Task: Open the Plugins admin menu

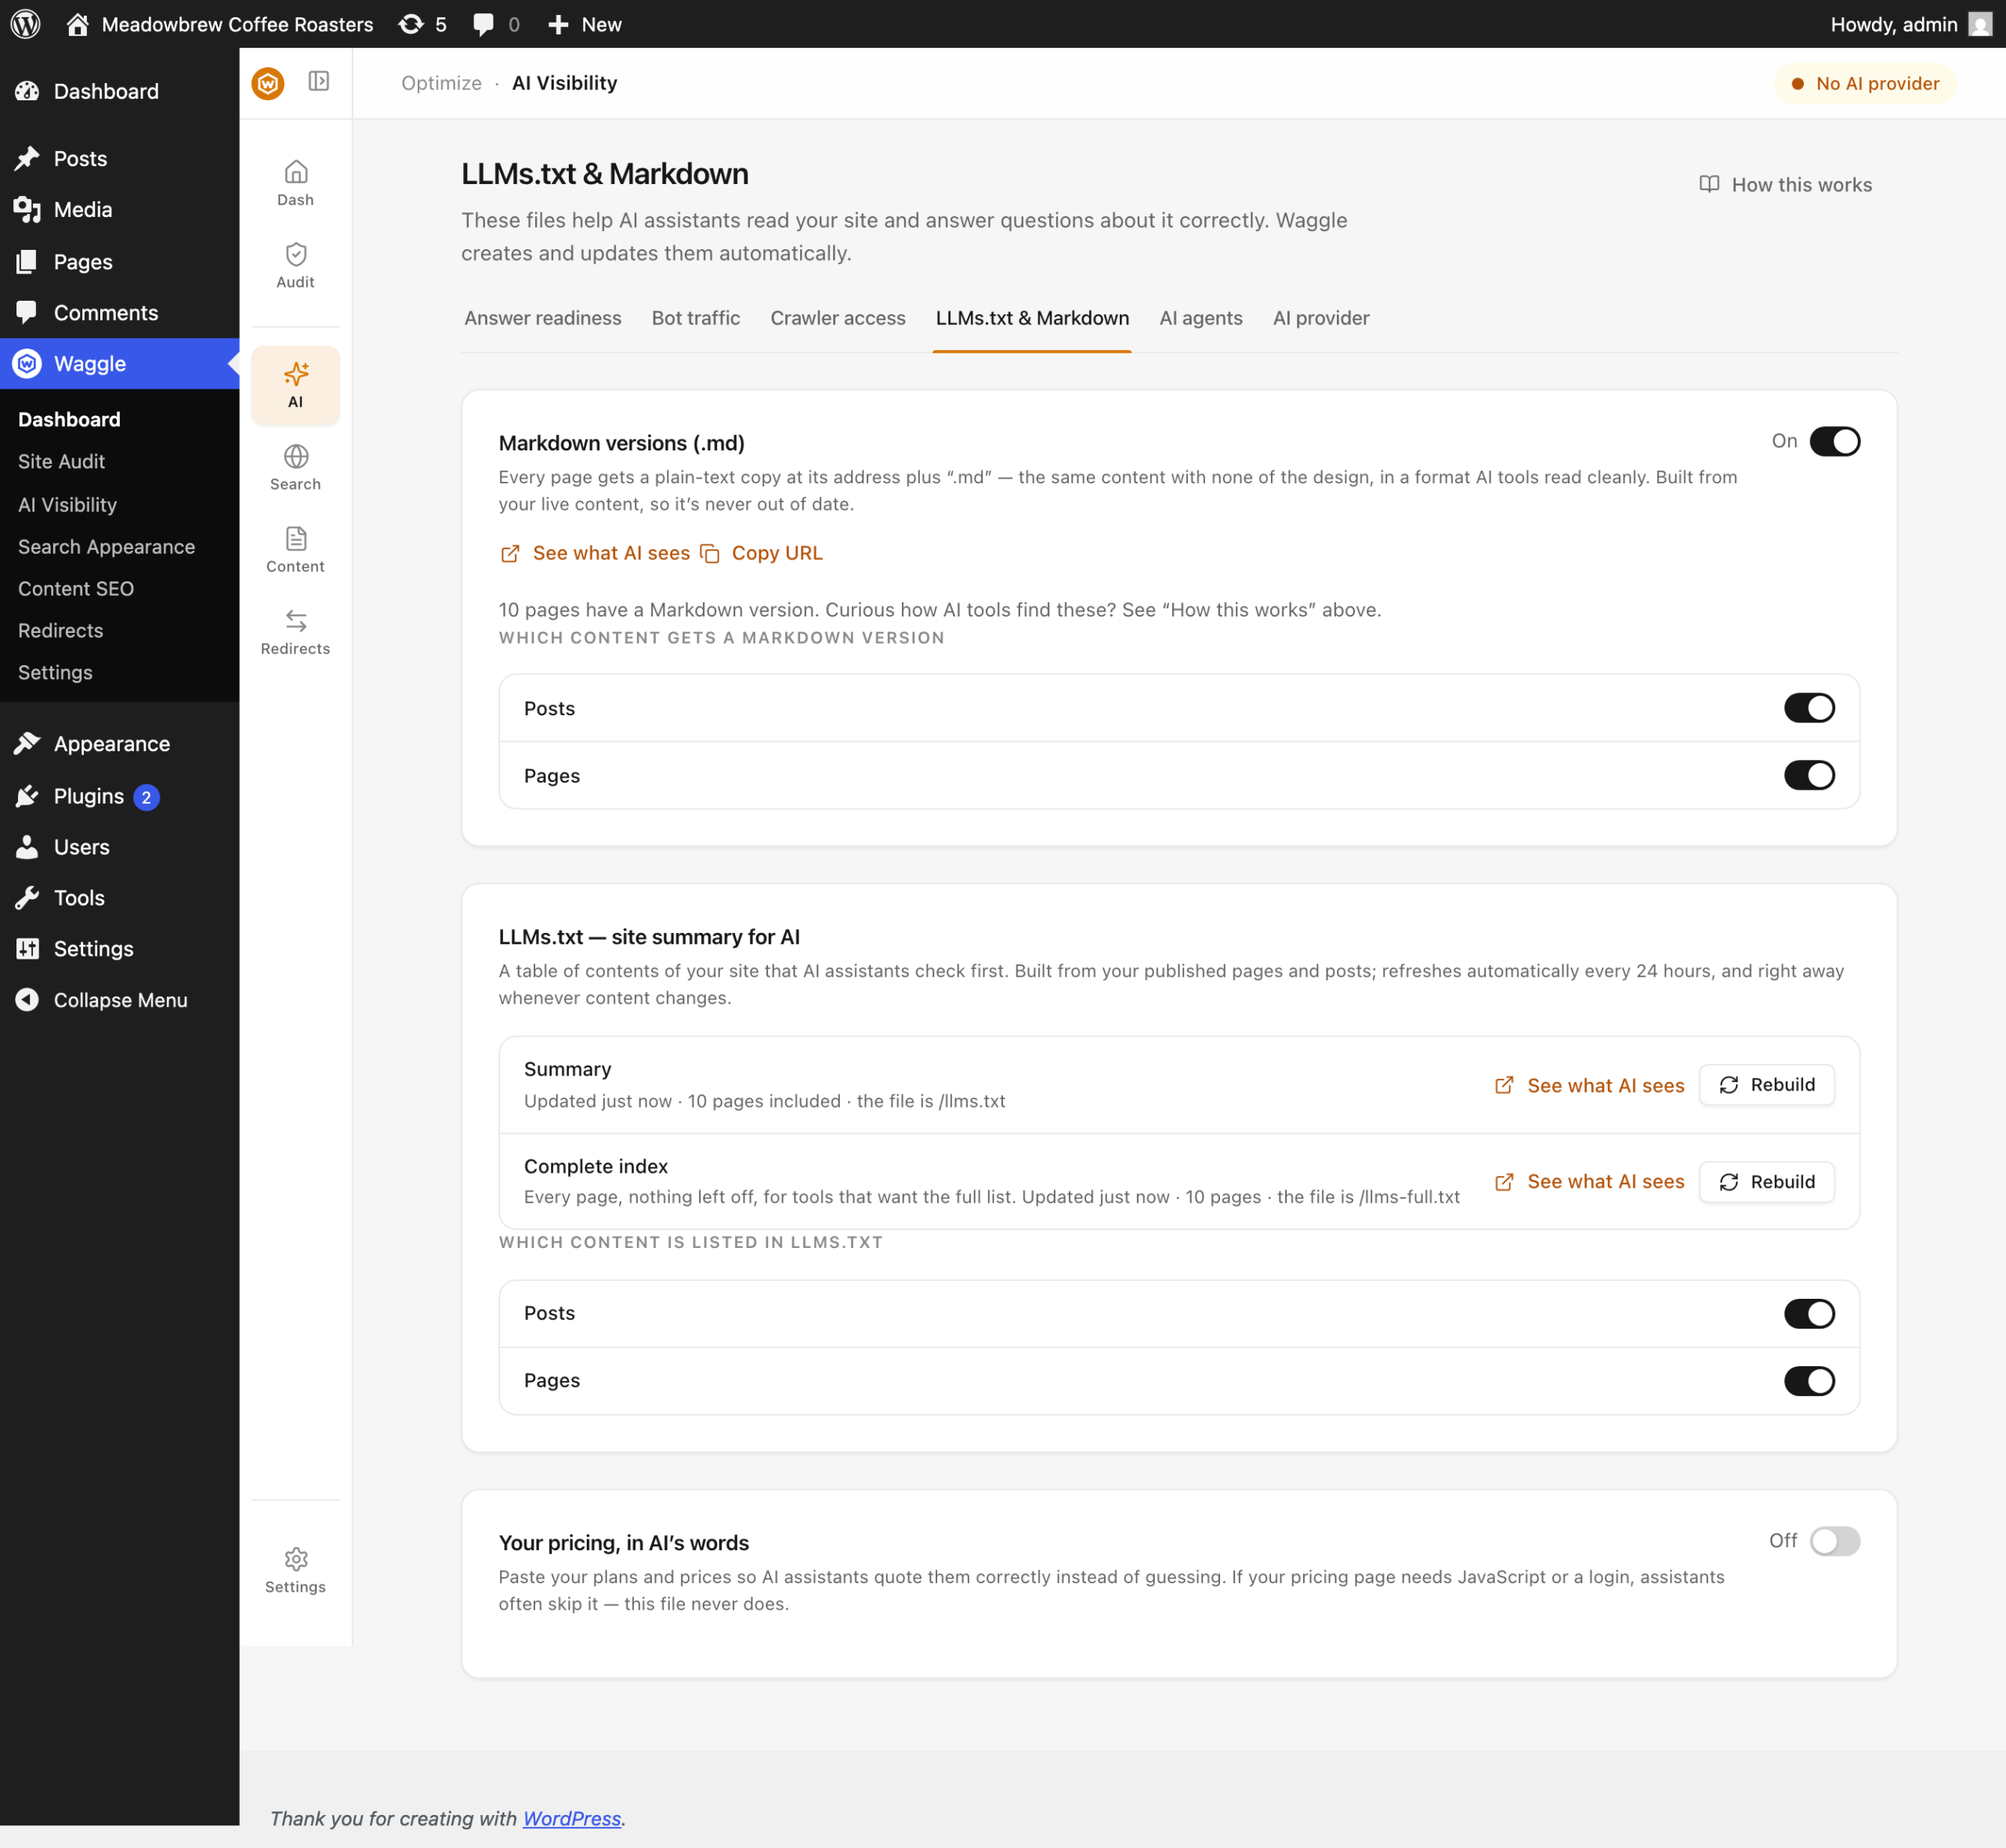Action: tap(89, 797)
